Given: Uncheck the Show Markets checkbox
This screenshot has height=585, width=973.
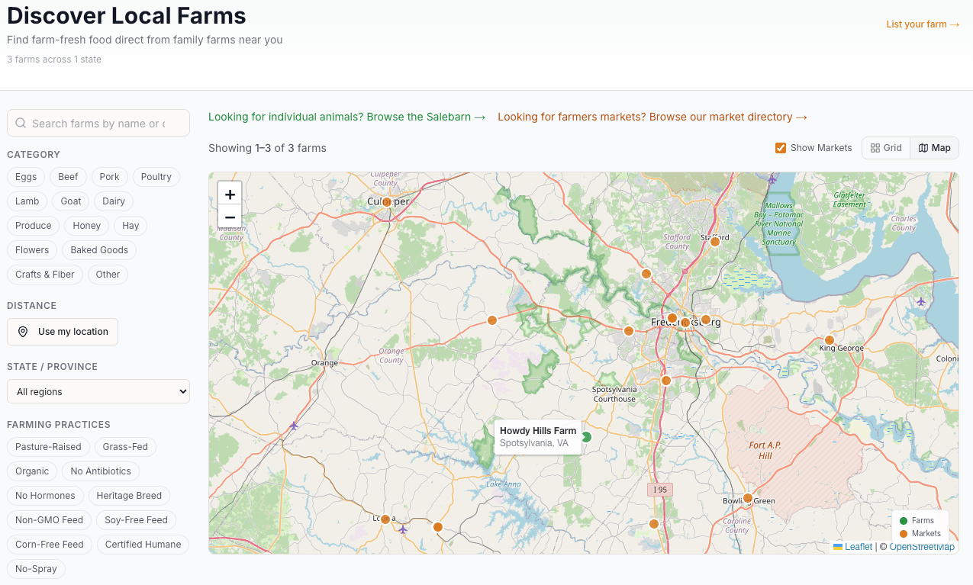Looking at the screenshot, I should 780,148.
